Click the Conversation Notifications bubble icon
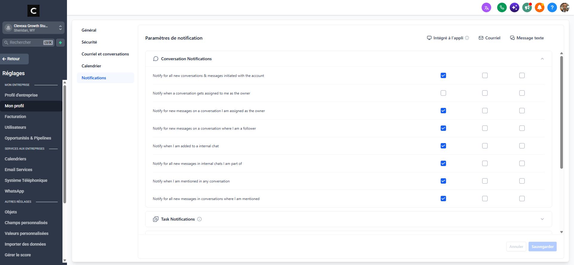The width and height of the screenshot is (574, 265). click(x=155, y=59)
